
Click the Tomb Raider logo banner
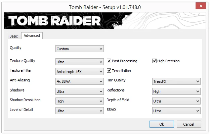click(105, 21)
